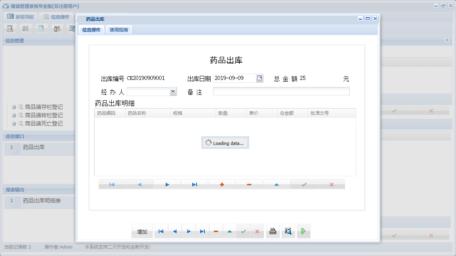The image size is (456, 256).
Task: Click the operator person icon on the top toolbar
Action: coord(57,28)
